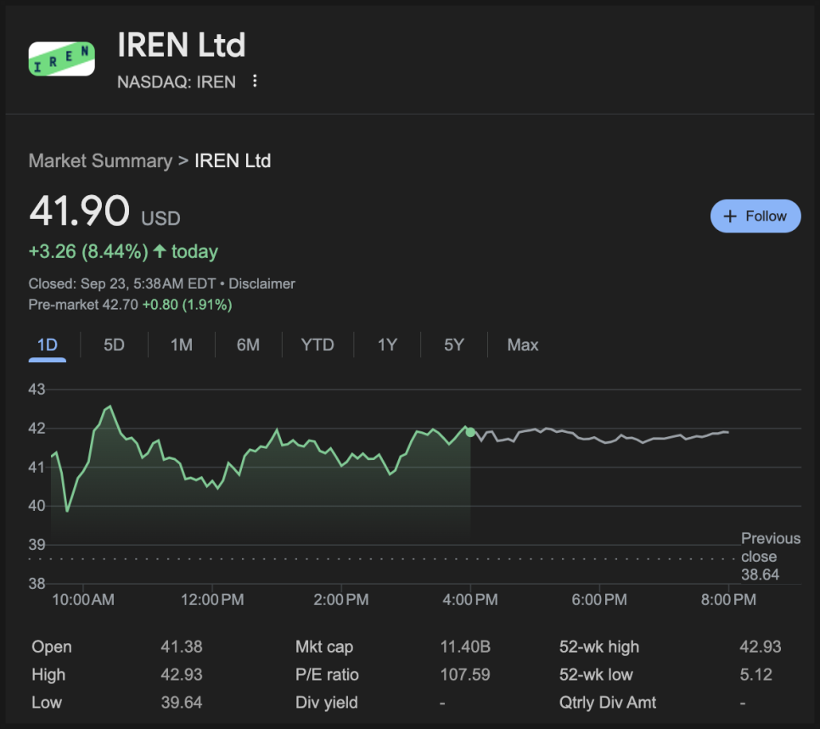Screen dimensions: 820x729
Task: Click the Closed: Sep 23, 5:38 AM EDT timestamp
Action: point(122,283)
